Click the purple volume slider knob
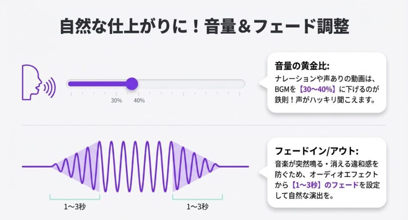 [x=131, y=84]
